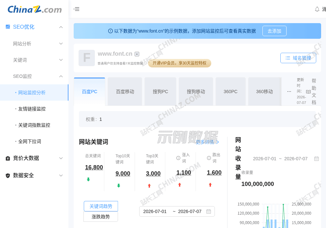Open calendar icon for keyword trend dates
The image size is (326, 228).
click(209, 211)
